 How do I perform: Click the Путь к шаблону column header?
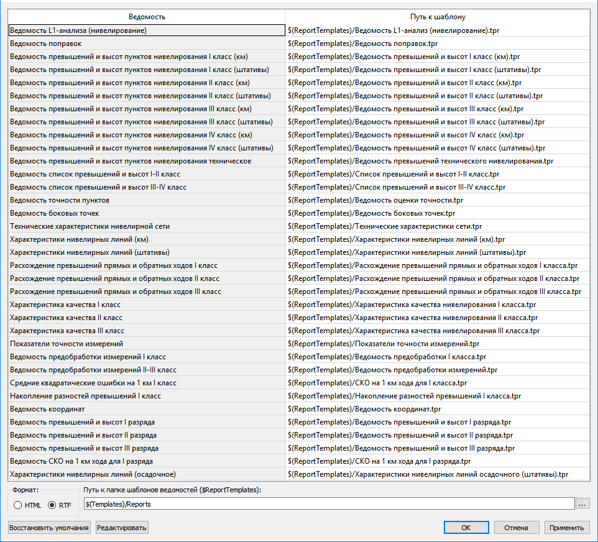[438, 17]
